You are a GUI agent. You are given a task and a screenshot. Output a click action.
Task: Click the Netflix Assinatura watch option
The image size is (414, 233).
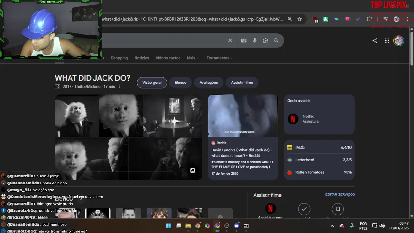[319, 119]
